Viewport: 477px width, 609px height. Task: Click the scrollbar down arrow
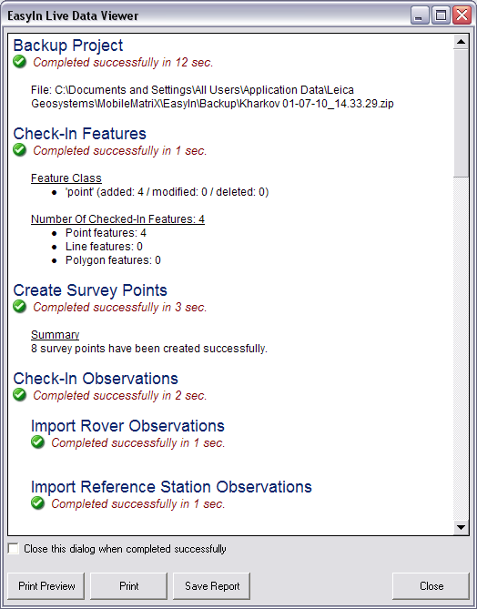point(462,527)
